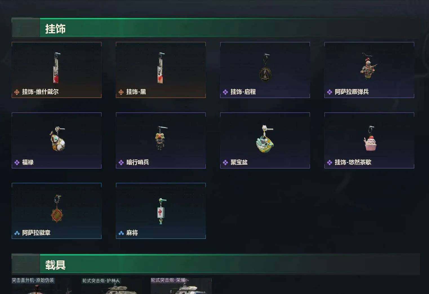Click the orange rarity marker beside 挂饰-黑
This screenshot has height=294, width=429.
click(121, 92)
